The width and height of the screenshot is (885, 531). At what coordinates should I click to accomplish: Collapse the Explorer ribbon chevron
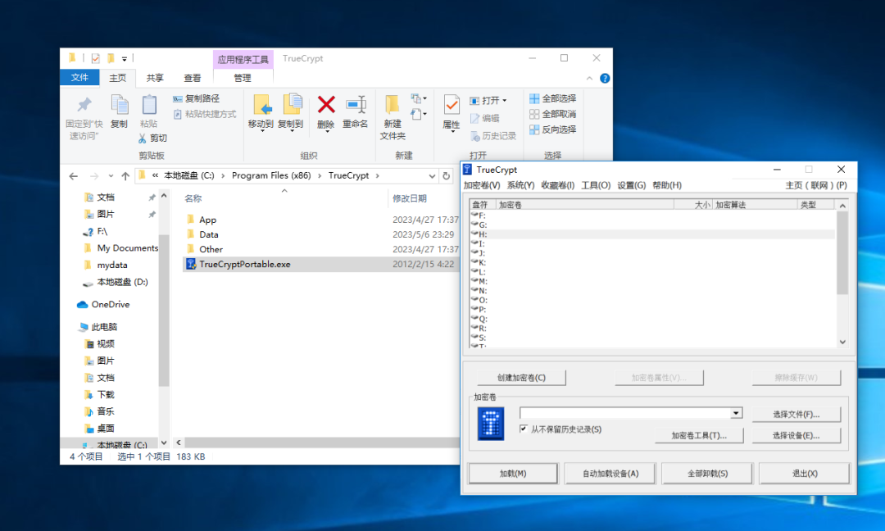tap(589, 79)
